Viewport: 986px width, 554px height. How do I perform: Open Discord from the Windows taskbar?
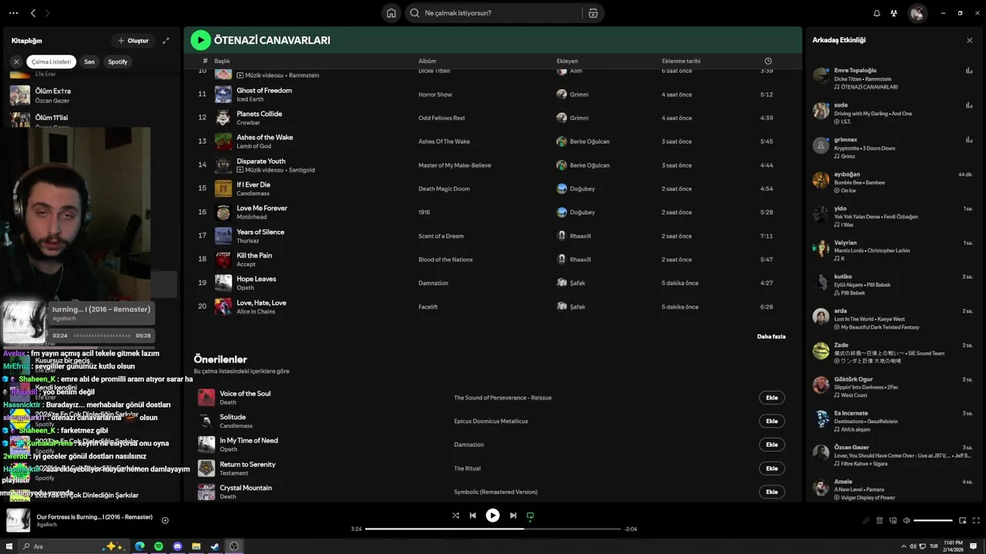click(x=177, y=546)
